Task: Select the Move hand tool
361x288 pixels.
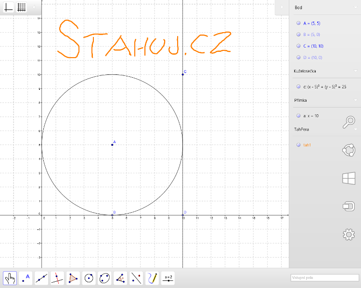Action: 10,278
